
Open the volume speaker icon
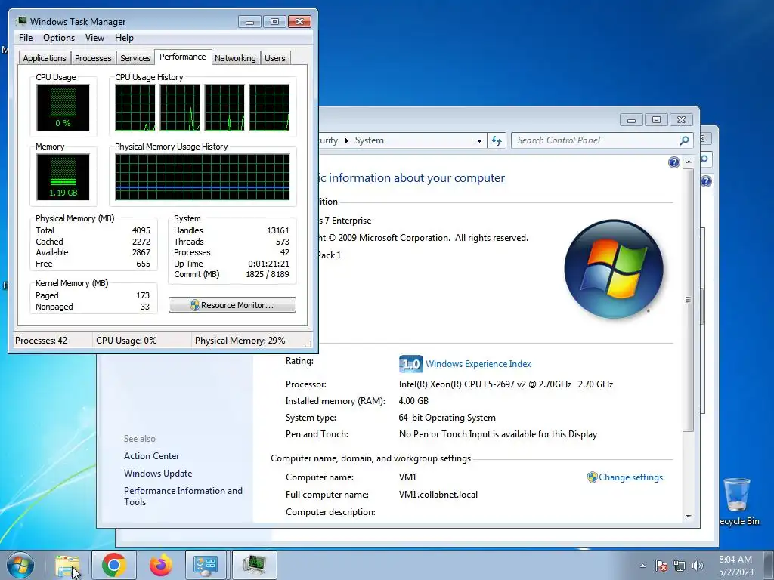pos(698,566)
